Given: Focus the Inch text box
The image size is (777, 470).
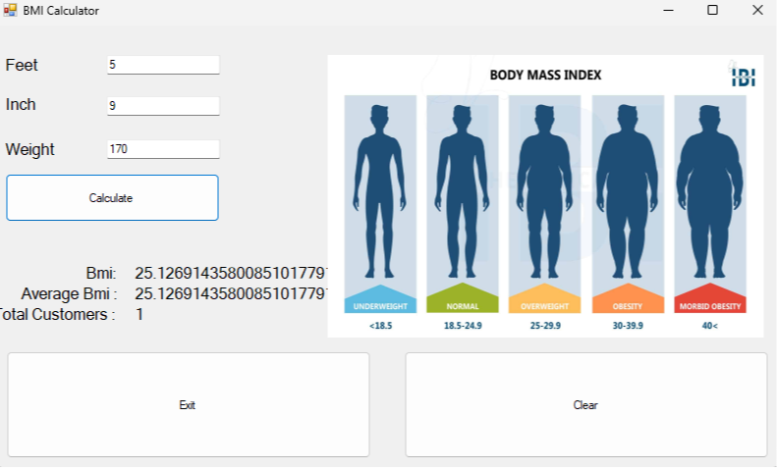Looking at the screenshot, I should [163, 105].
